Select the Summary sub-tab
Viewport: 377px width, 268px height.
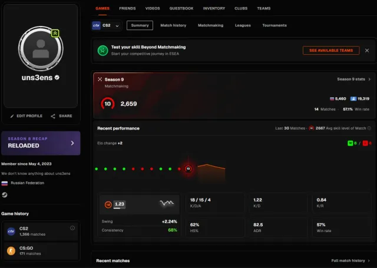coord(140,25)
